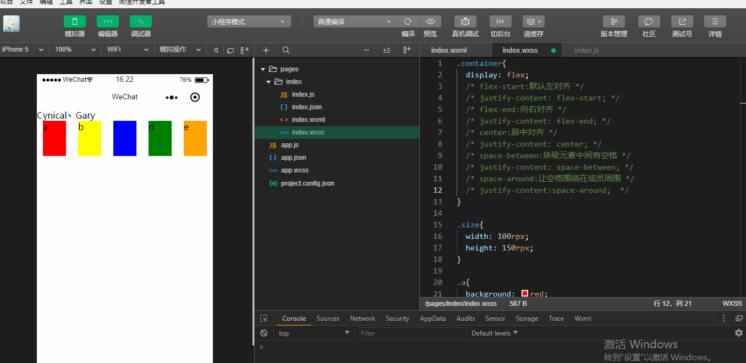The width and height of the screenshot is (746, 363).
Task: Collapse the pages folder in file tree
Action: point(264,69)
